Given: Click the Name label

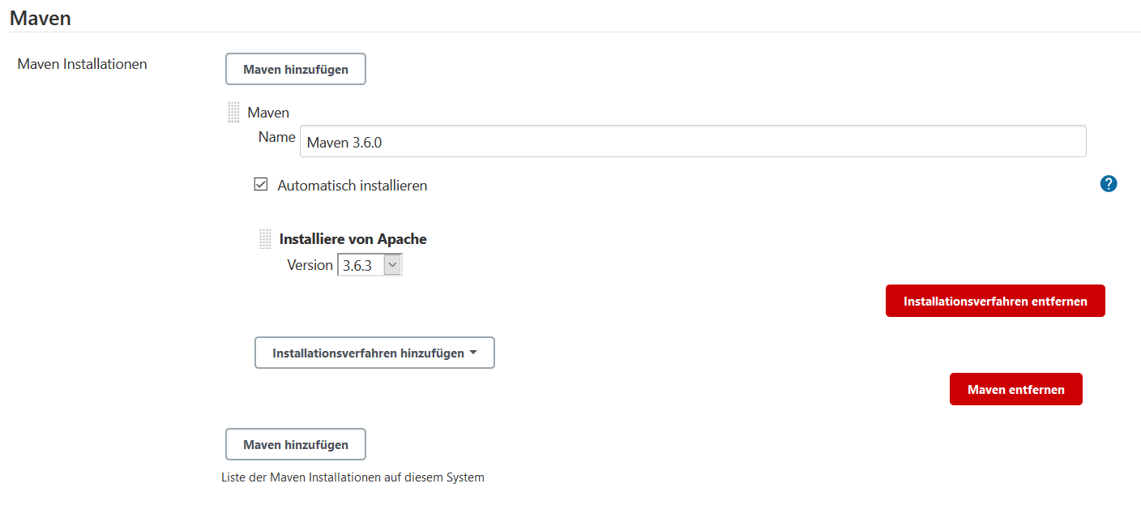Looking at the screenshot, I should tap(276, 138).
